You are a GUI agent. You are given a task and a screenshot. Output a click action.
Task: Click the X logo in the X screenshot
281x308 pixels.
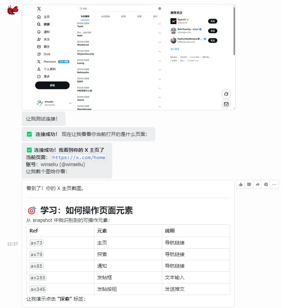tap(39, 9)
